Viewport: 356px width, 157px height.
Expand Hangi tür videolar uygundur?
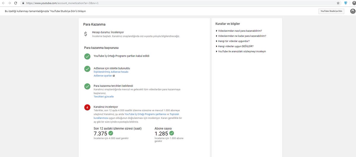coord(233,41)
